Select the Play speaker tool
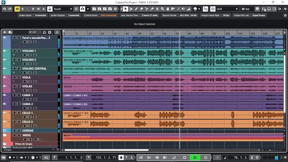 point(183,9)
